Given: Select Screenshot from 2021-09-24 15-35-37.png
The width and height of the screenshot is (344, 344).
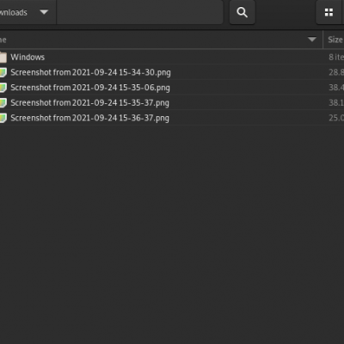Looking at the screenshot, I should click(89, 103).
